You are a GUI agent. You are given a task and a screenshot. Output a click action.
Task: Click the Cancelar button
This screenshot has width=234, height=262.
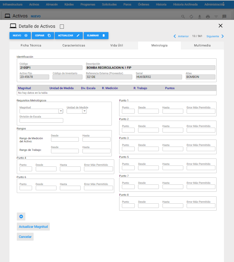pos(25,237)
